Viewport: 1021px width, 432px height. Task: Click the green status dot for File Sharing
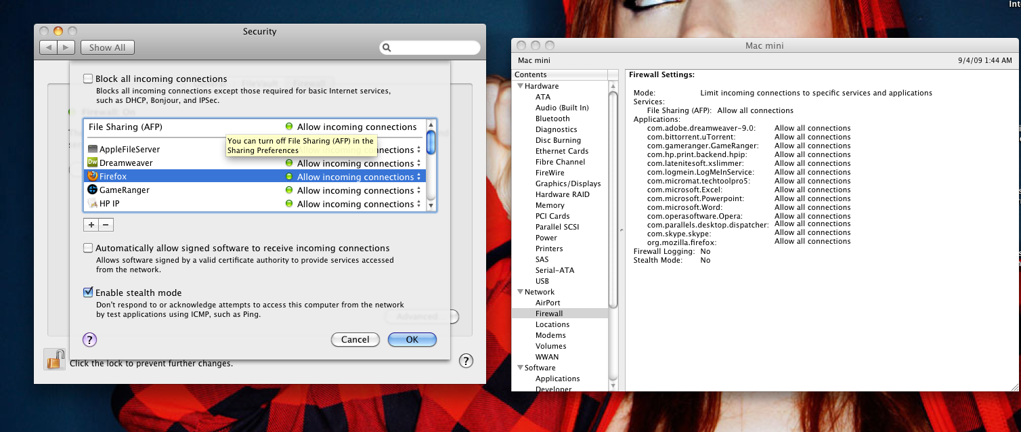tap(289, 127)
